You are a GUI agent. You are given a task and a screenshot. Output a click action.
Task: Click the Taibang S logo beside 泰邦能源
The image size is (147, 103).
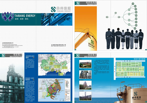click(53, 9)
